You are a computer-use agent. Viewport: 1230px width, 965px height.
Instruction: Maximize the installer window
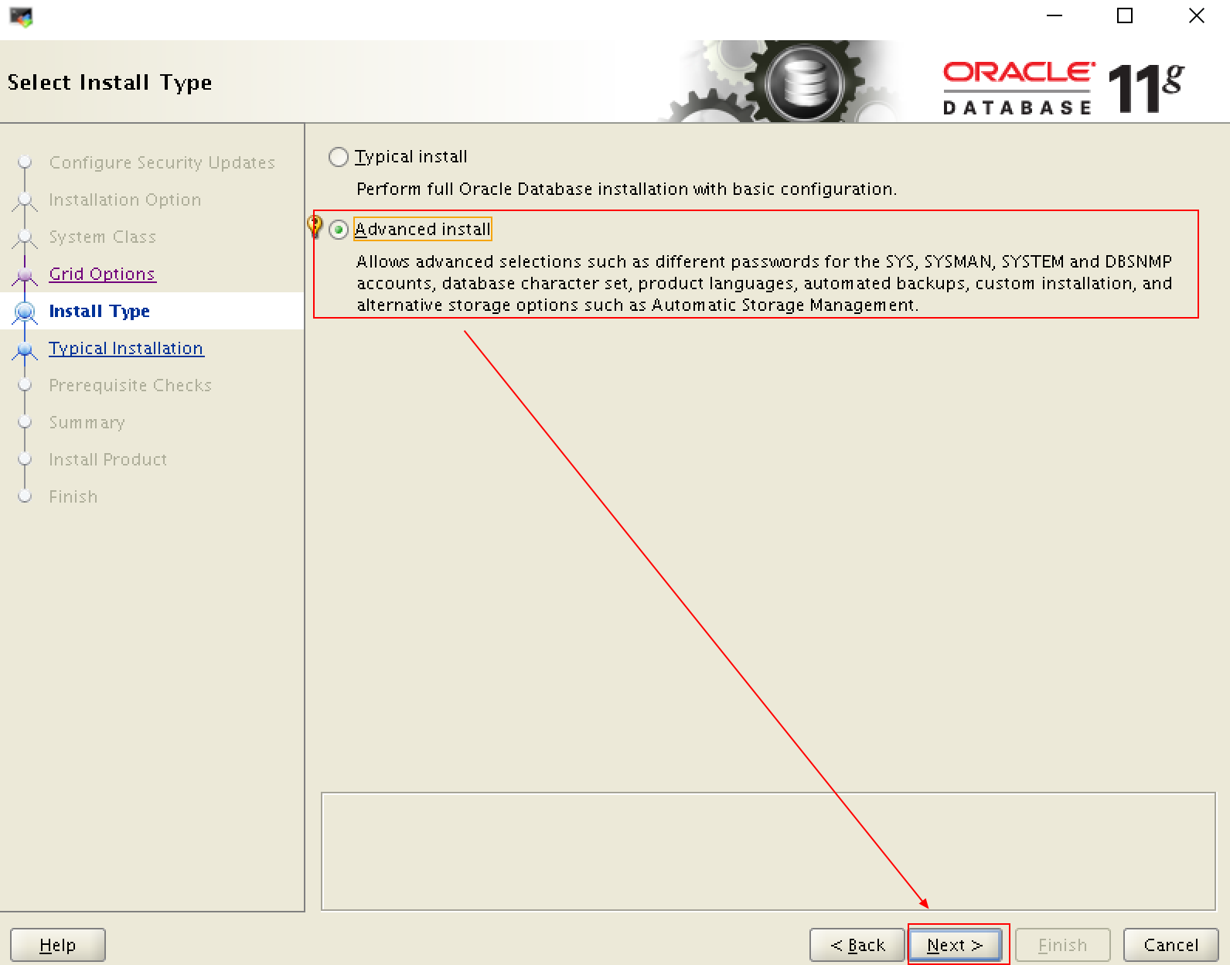(1125, 16)
